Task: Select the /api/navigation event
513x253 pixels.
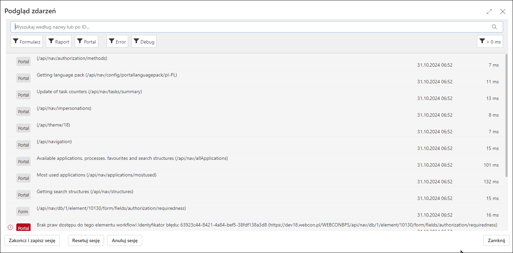Action: pyautogui.click(x=255, y=145)
